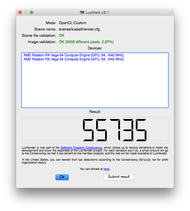Zoom the window with the green button
Image resolution: width=190 pixels, height=211 pixels.
(32, 13)
